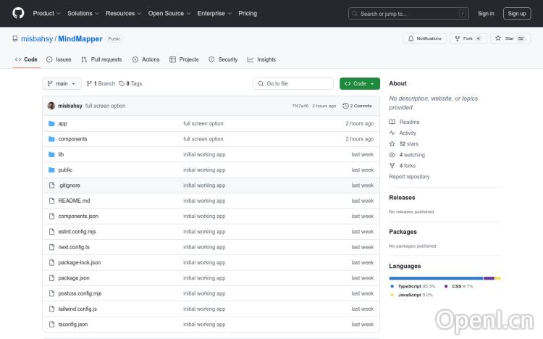
Task: Expand the Product menu
Action: pos(46,13)
